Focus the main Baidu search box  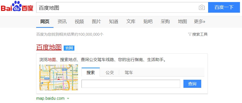122,7
